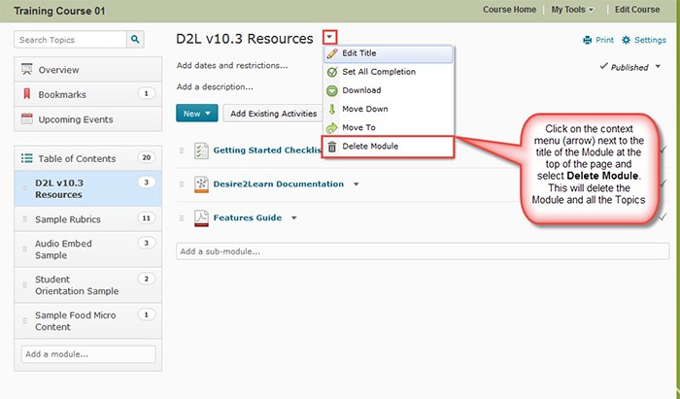
Task: Click Add Existing Activities button
Action: coord(274,114)
